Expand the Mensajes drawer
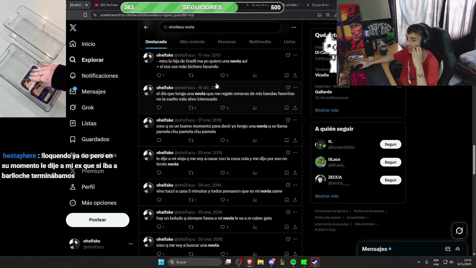 coord(458,249)
